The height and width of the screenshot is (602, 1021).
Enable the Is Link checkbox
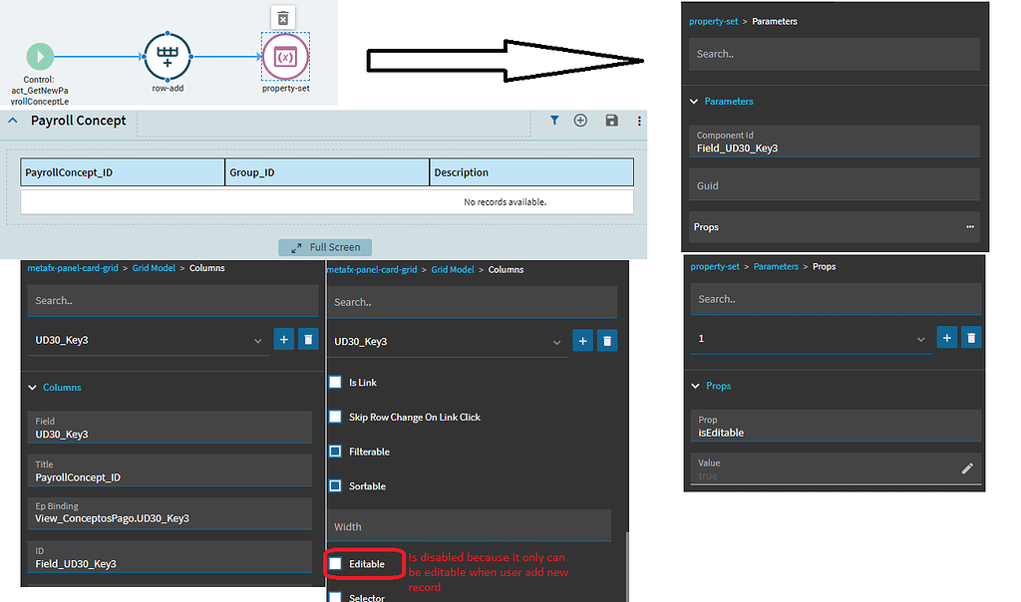pos(335,382)
